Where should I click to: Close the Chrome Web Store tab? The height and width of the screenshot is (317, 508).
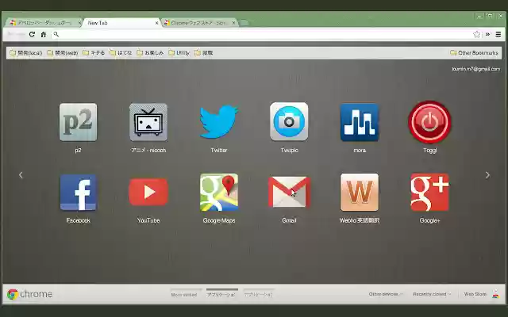pos(233,23)
